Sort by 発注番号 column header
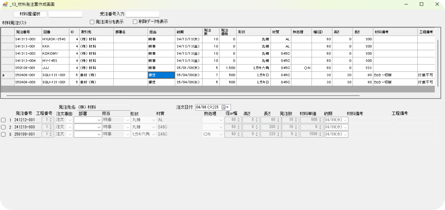This screenshot has width=445, height=210. (28, 32)
